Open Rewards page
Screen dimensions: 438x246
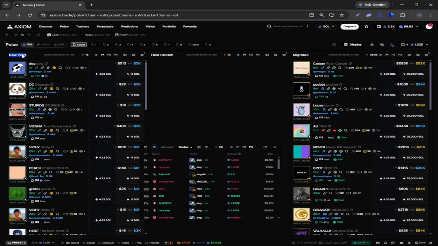point(190,27)
